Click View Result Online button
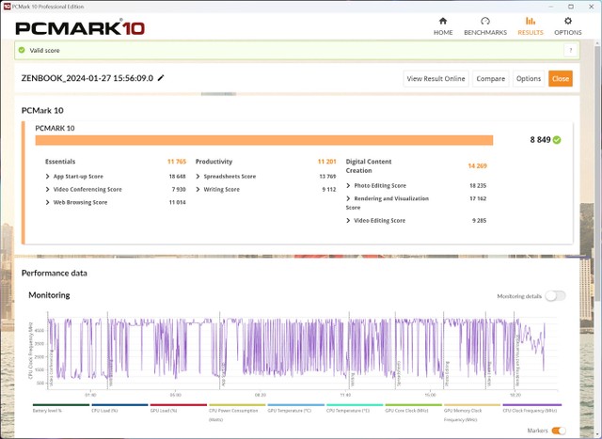This screenshot has width=602, height=439. pos(436,79)
